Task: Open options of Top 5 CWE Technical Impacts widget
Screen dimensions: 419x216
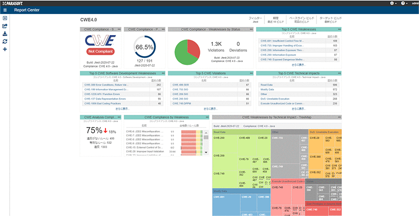Action: click(340, 73)
